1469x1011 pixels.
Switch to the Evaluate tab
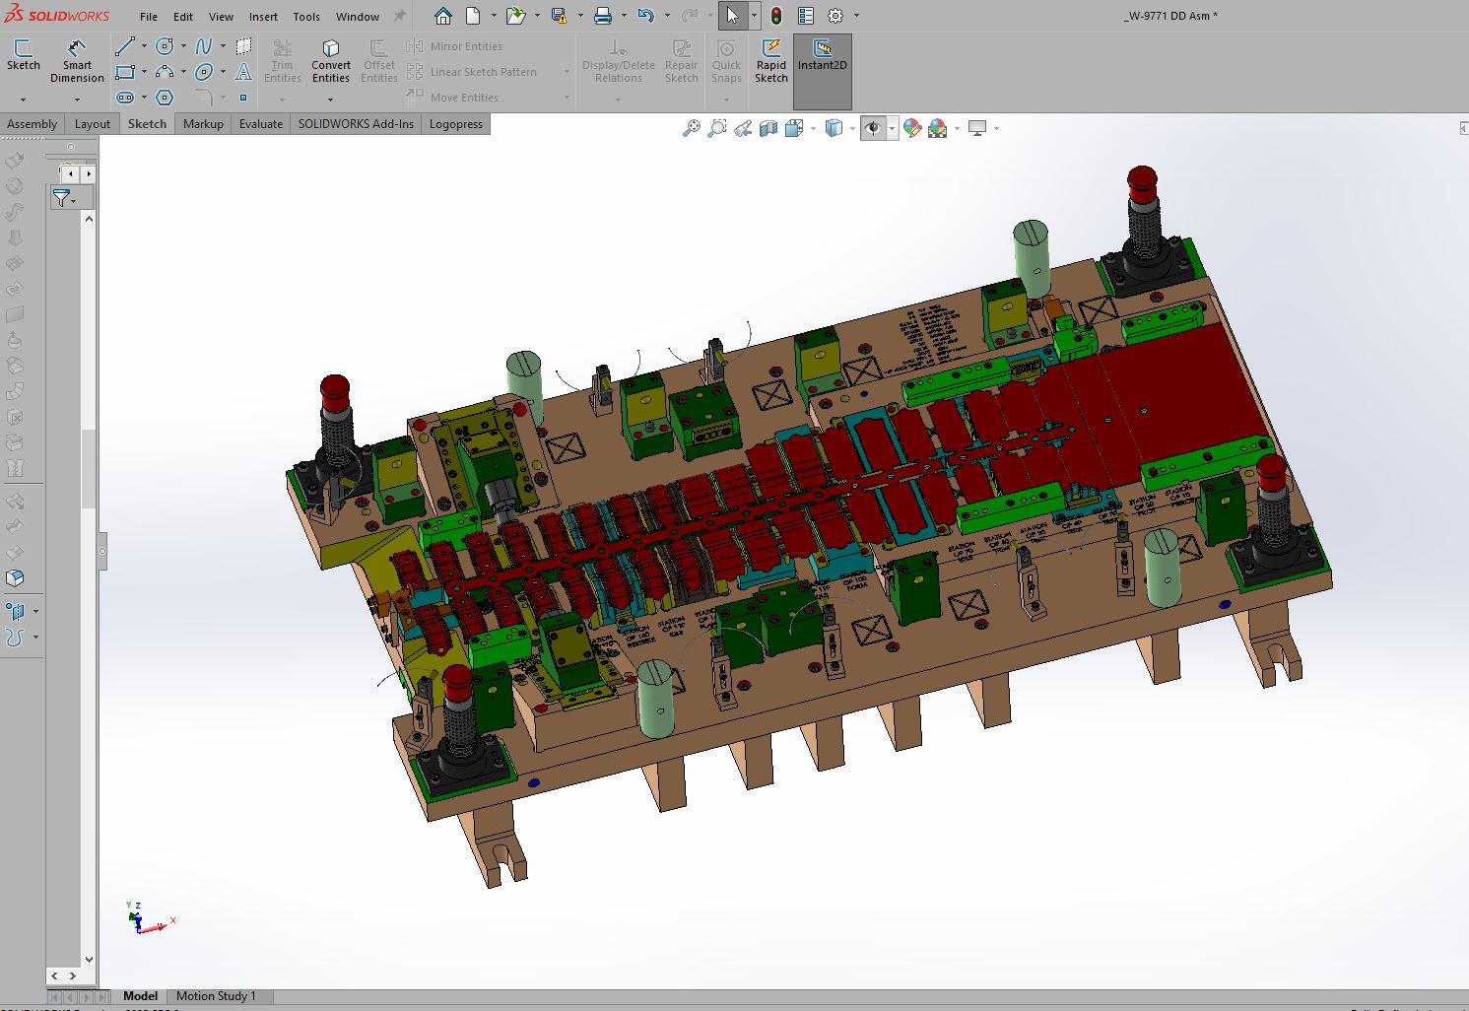tap(261, 124)
